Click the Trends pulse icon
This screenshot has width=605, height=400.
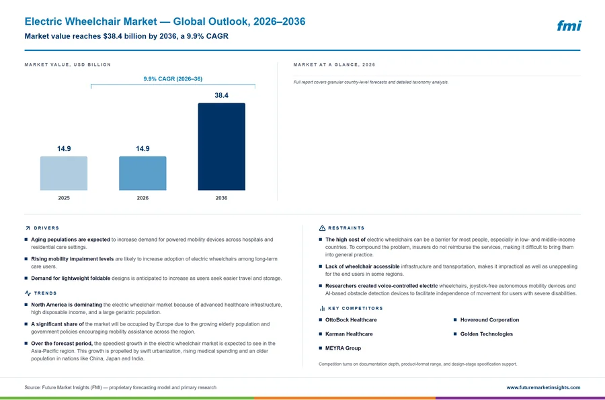coord(28,293)
